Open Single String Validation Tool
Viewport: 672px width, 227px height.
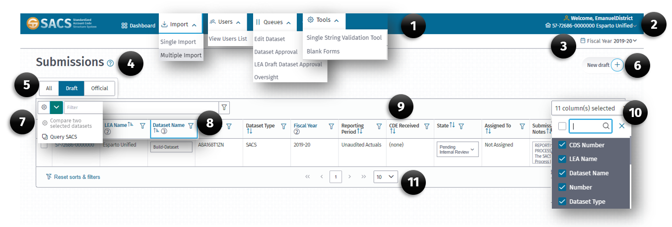[x=344, y=38]
